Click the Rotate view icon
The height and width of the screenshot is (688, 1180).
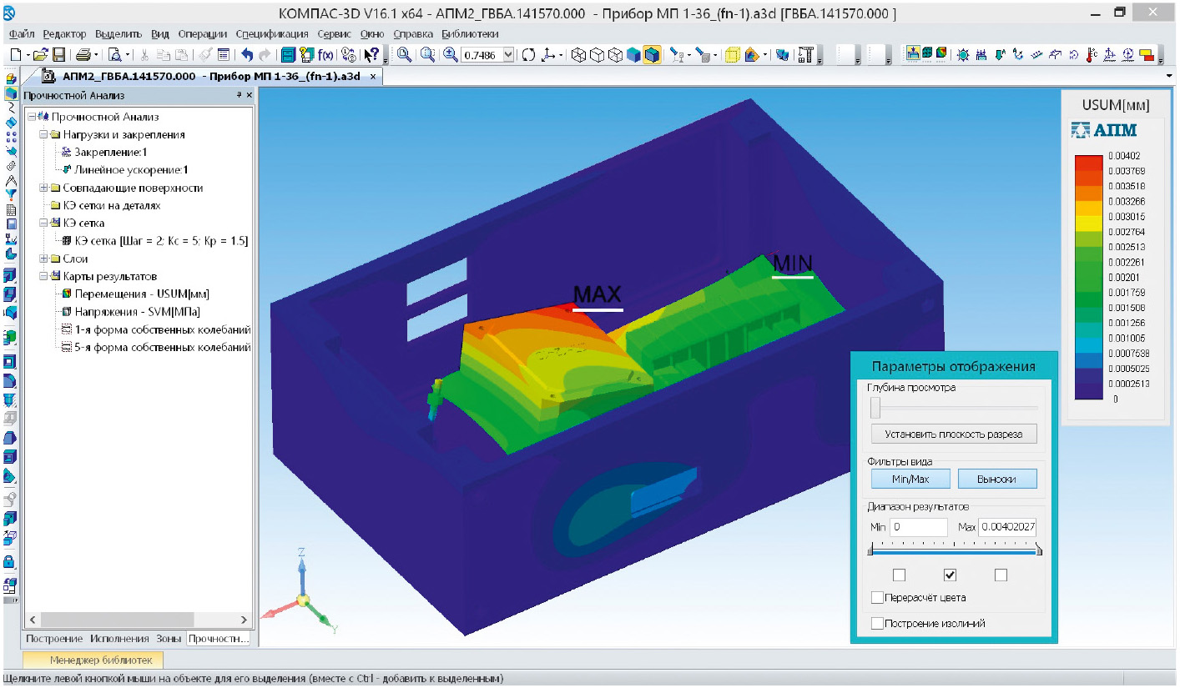point(528,55)
